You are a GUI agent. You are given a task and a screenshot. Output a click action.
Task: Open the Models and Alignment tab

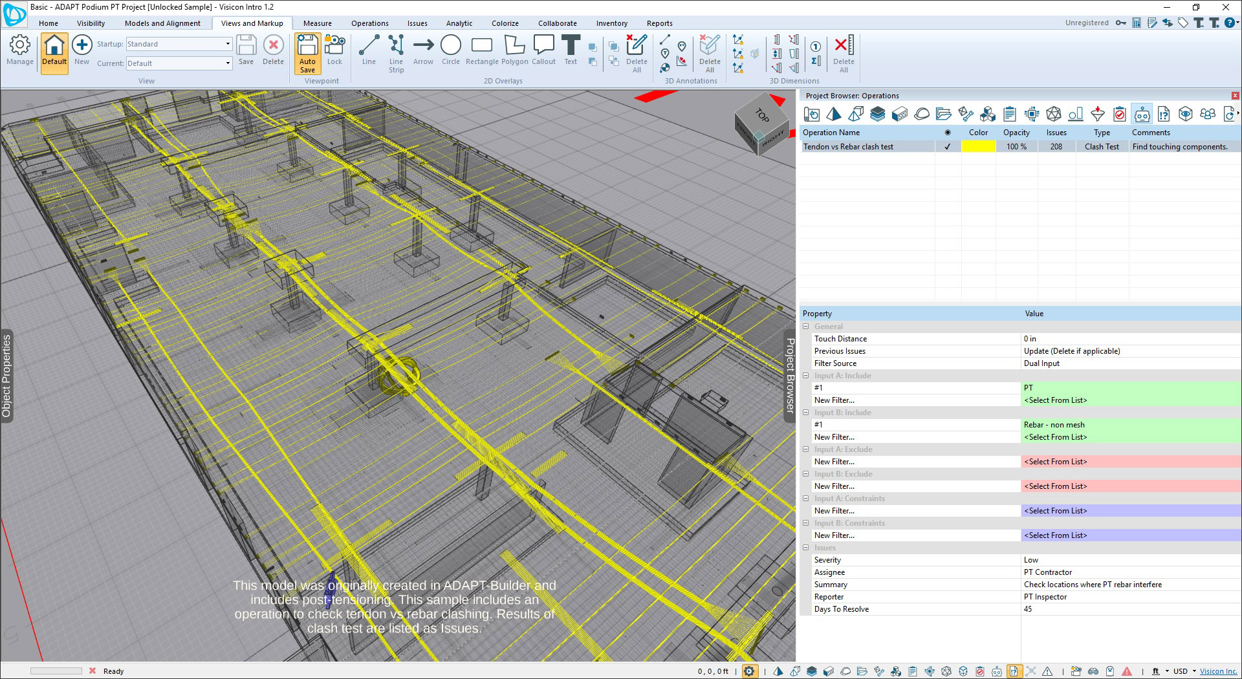coord(162,23)
